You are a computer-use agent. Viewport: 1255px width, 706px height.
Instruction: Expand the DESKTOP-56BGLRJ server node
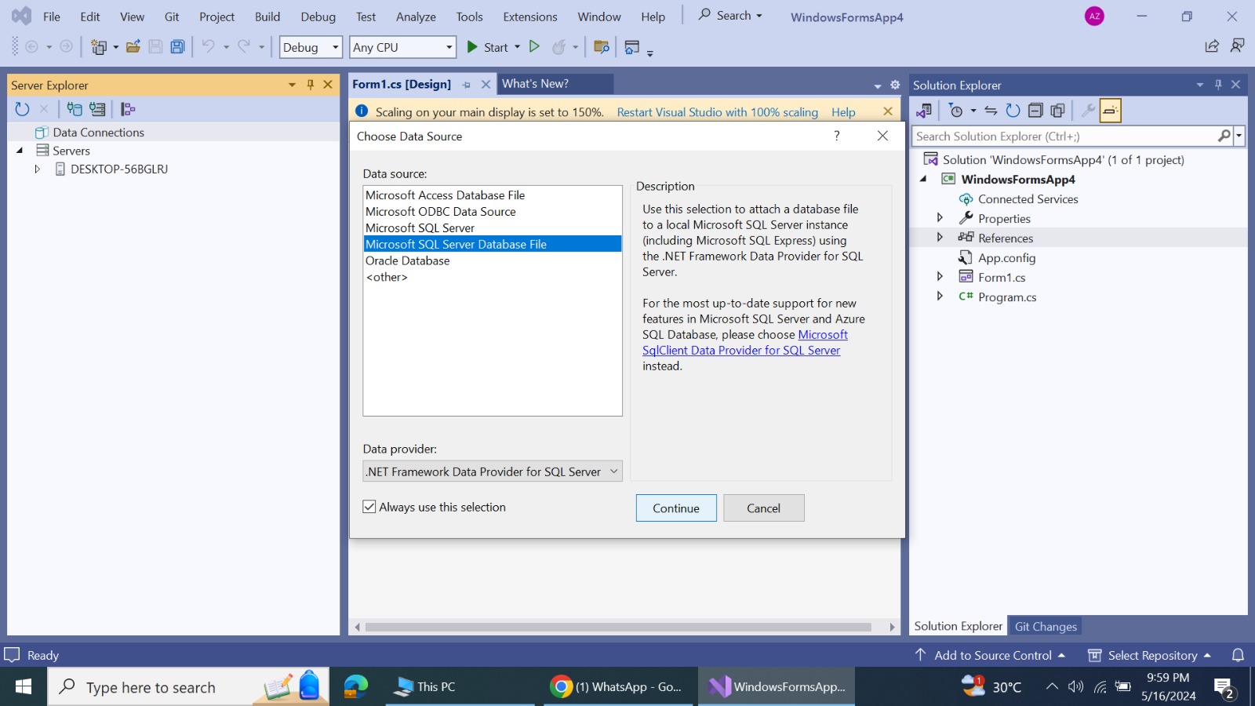pyautogui.click(x=37, y=169)
